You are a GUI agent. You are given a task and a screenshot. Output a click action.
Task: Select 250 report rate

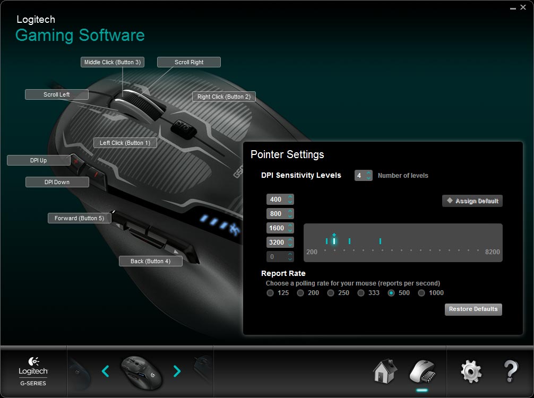[x=331, y=293]
